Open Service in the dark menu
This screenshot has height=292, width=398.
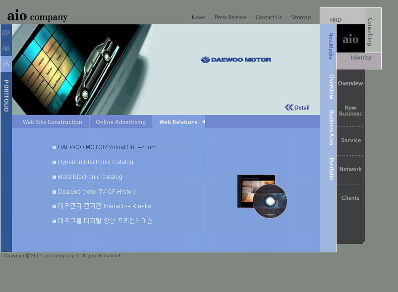(x=351, y=140)
